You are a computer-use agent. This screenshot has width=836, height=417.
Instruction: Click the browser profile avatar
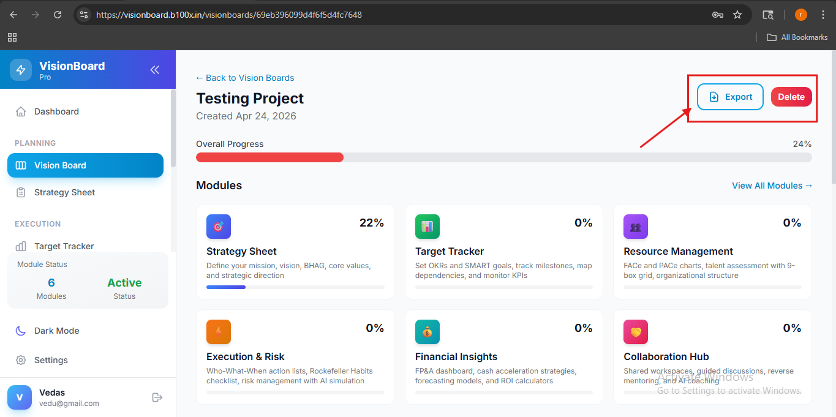click(801, 15)
